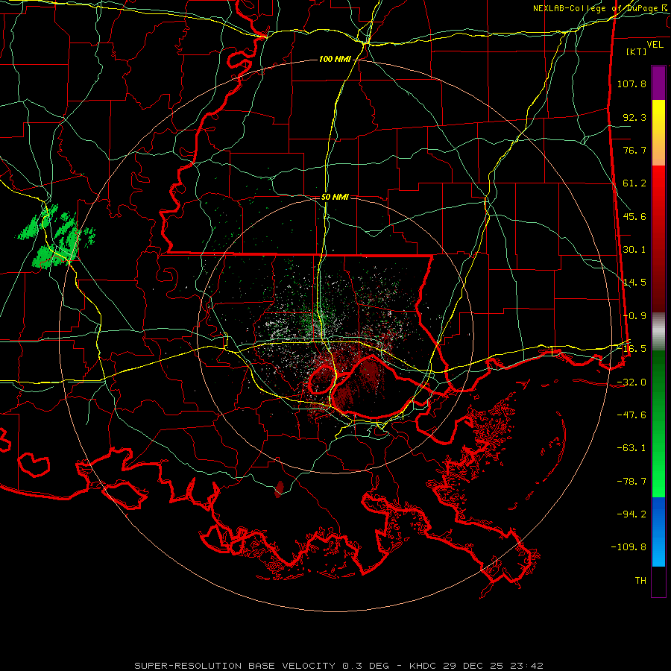The height and width of the screenshot is (671, 671).
Task: Click the 100 NMI range ring label
Action: [x=335, y=59]
